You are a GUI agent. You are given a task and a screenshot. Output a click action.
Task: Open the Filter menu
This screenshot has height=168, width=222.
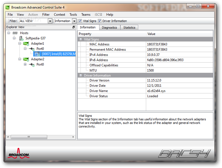(x=46, y=15)
